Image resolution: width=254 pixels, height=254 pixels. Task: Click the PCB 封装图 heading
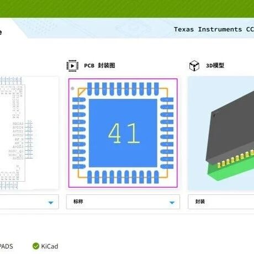[x=99, y=66]
